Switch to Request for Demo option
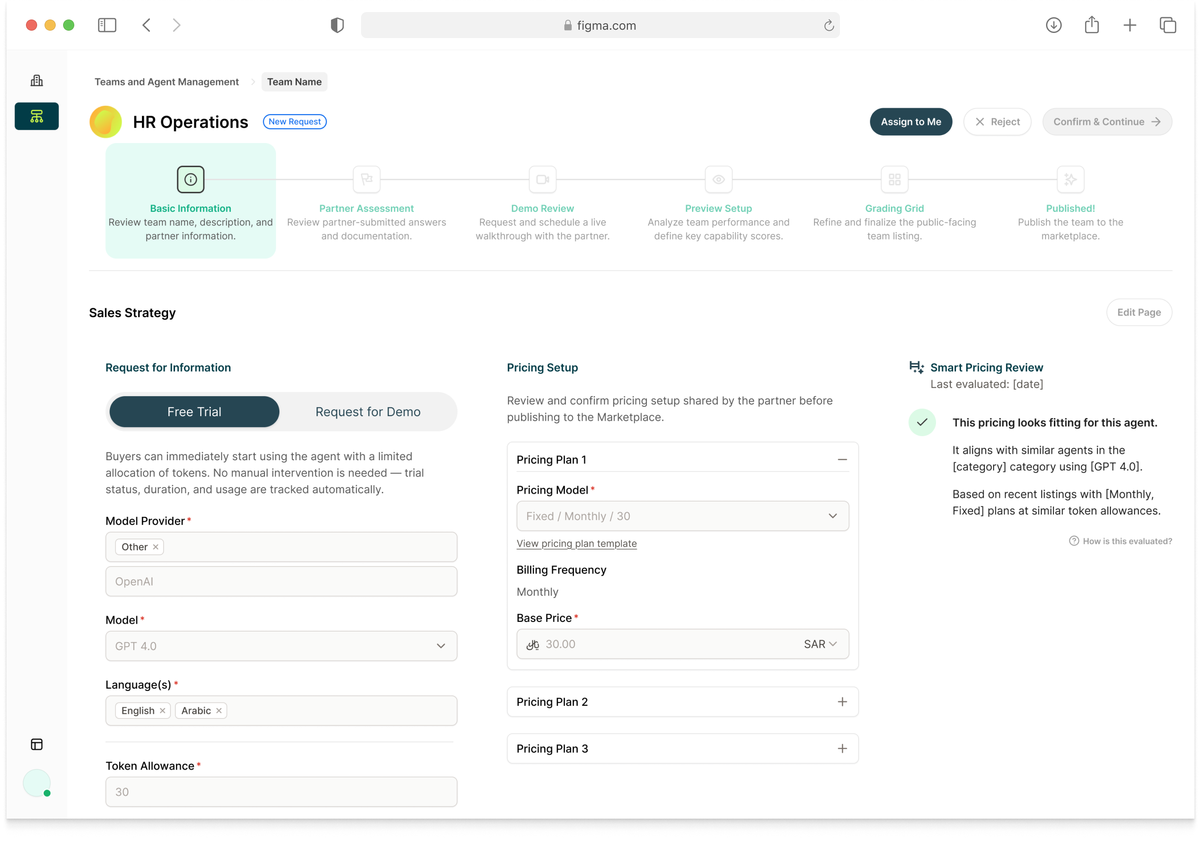The image size is (1201, 841). pos(368,412)
